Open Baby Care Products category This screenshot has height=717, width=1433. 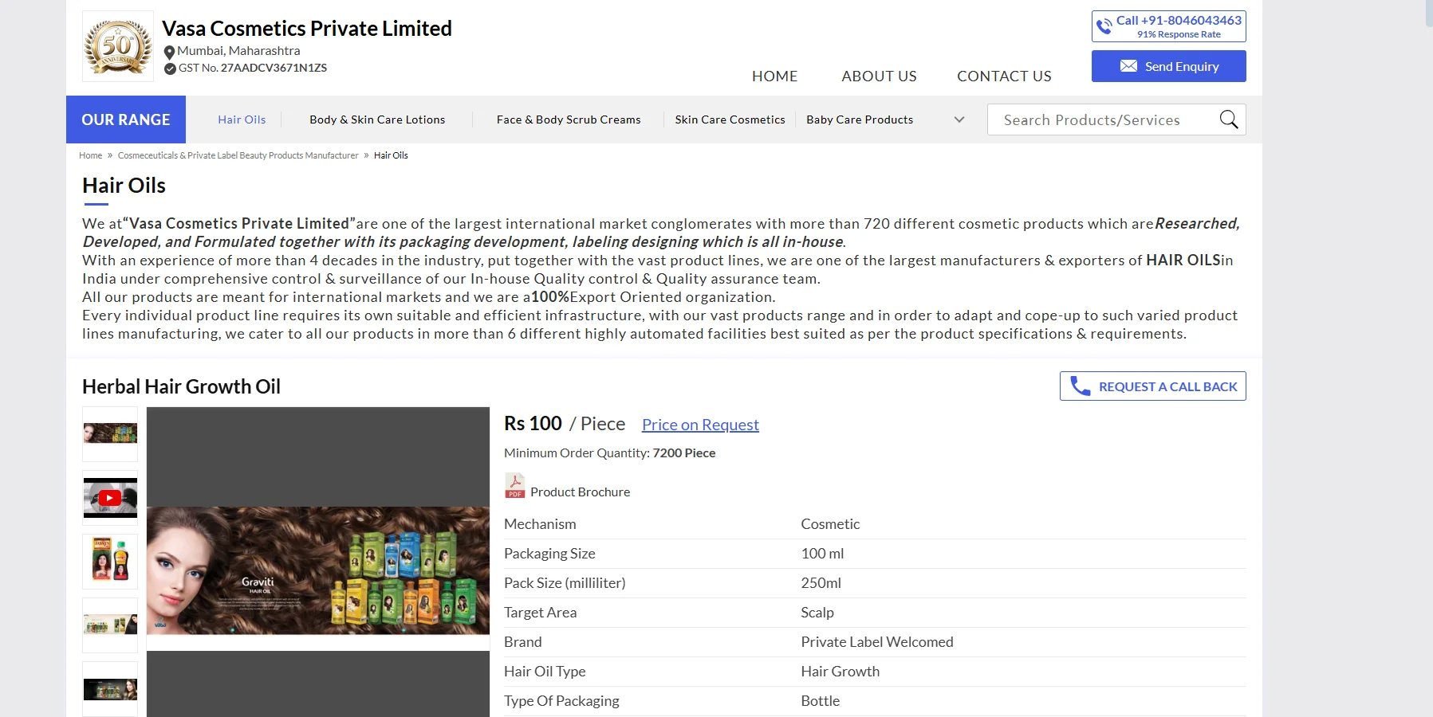pos(860,119)
